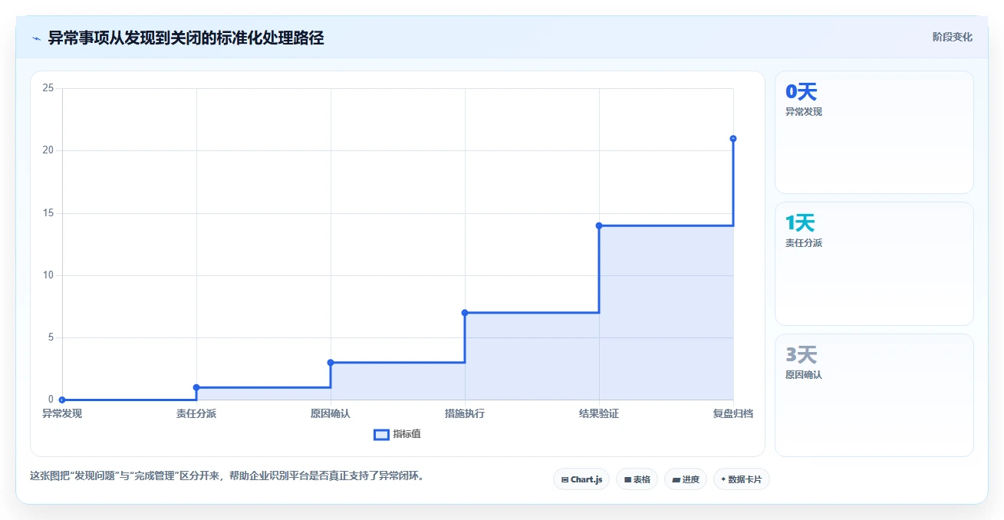
Task: Click the 异常发现 x-axis label
Action: click(62, 413)
